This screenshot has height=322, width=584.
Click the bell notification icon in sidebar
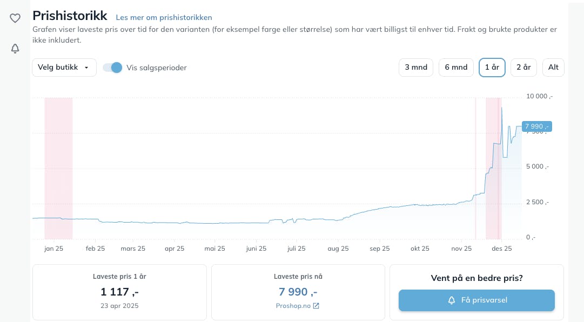(15, 49)
